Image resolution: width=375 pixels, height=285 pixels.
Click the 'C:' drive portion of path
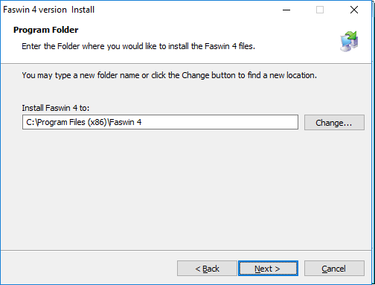31,122
